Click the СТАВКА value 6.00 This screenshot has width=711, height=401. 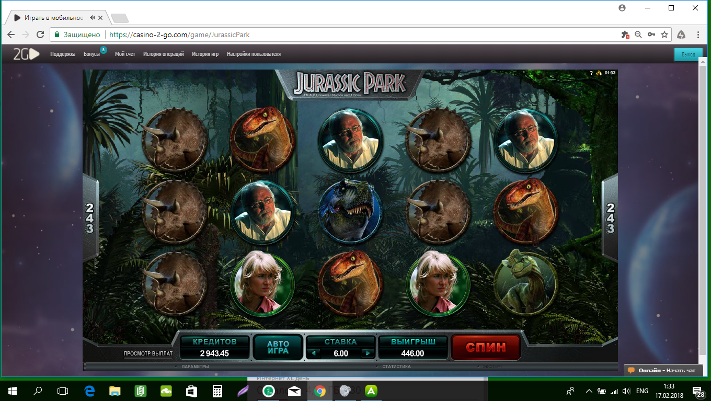tap(341, 353)
